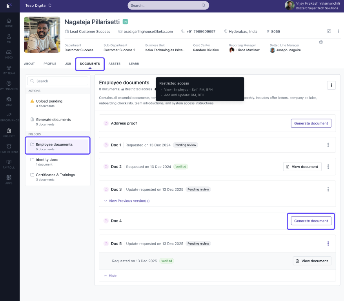
Task: Switch to the Job tab
Action: point(68,64)
